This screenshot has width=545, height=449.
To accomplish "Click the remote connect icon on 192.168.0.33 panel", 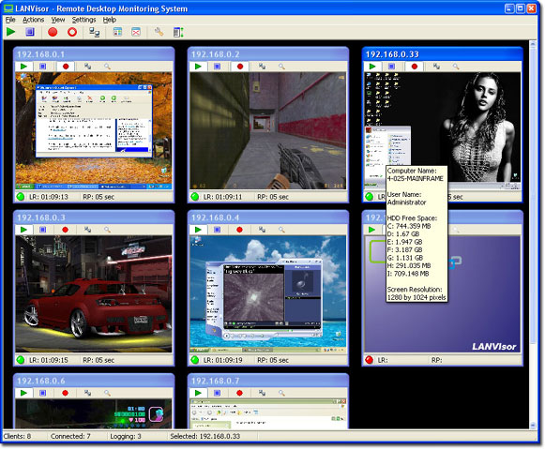I will click(x=436, y=66).
